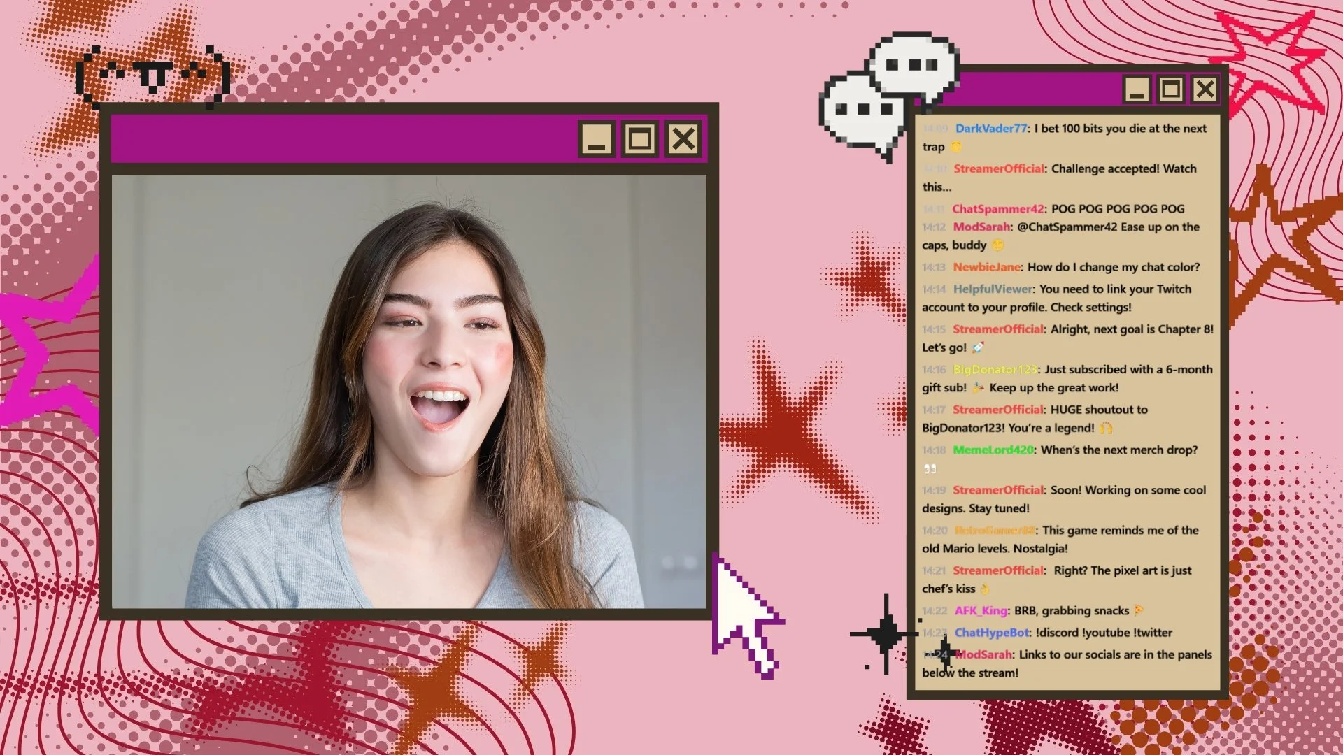Maximize the chat window

[1171, 89]
